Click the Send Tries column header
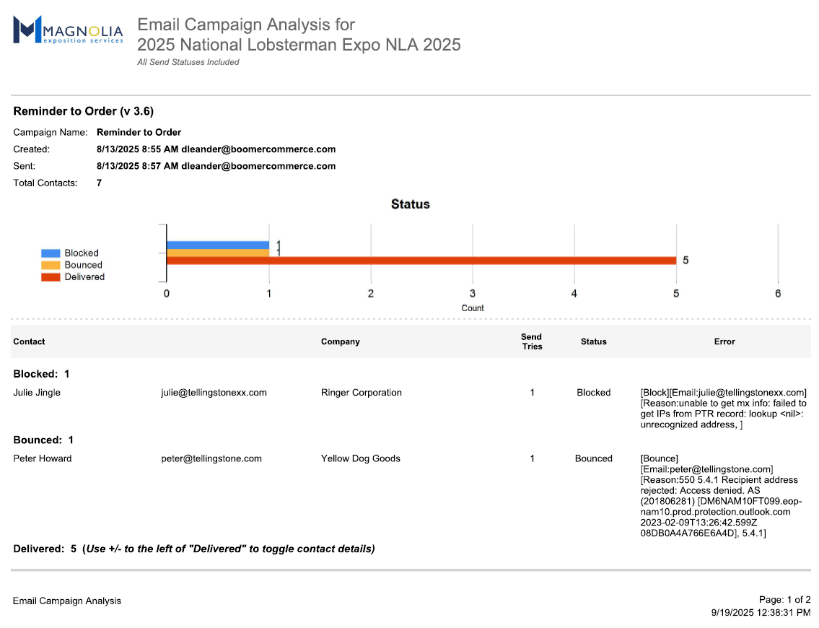Image resolution: width=819 pixels, height=628 pixels. point(532,341)
